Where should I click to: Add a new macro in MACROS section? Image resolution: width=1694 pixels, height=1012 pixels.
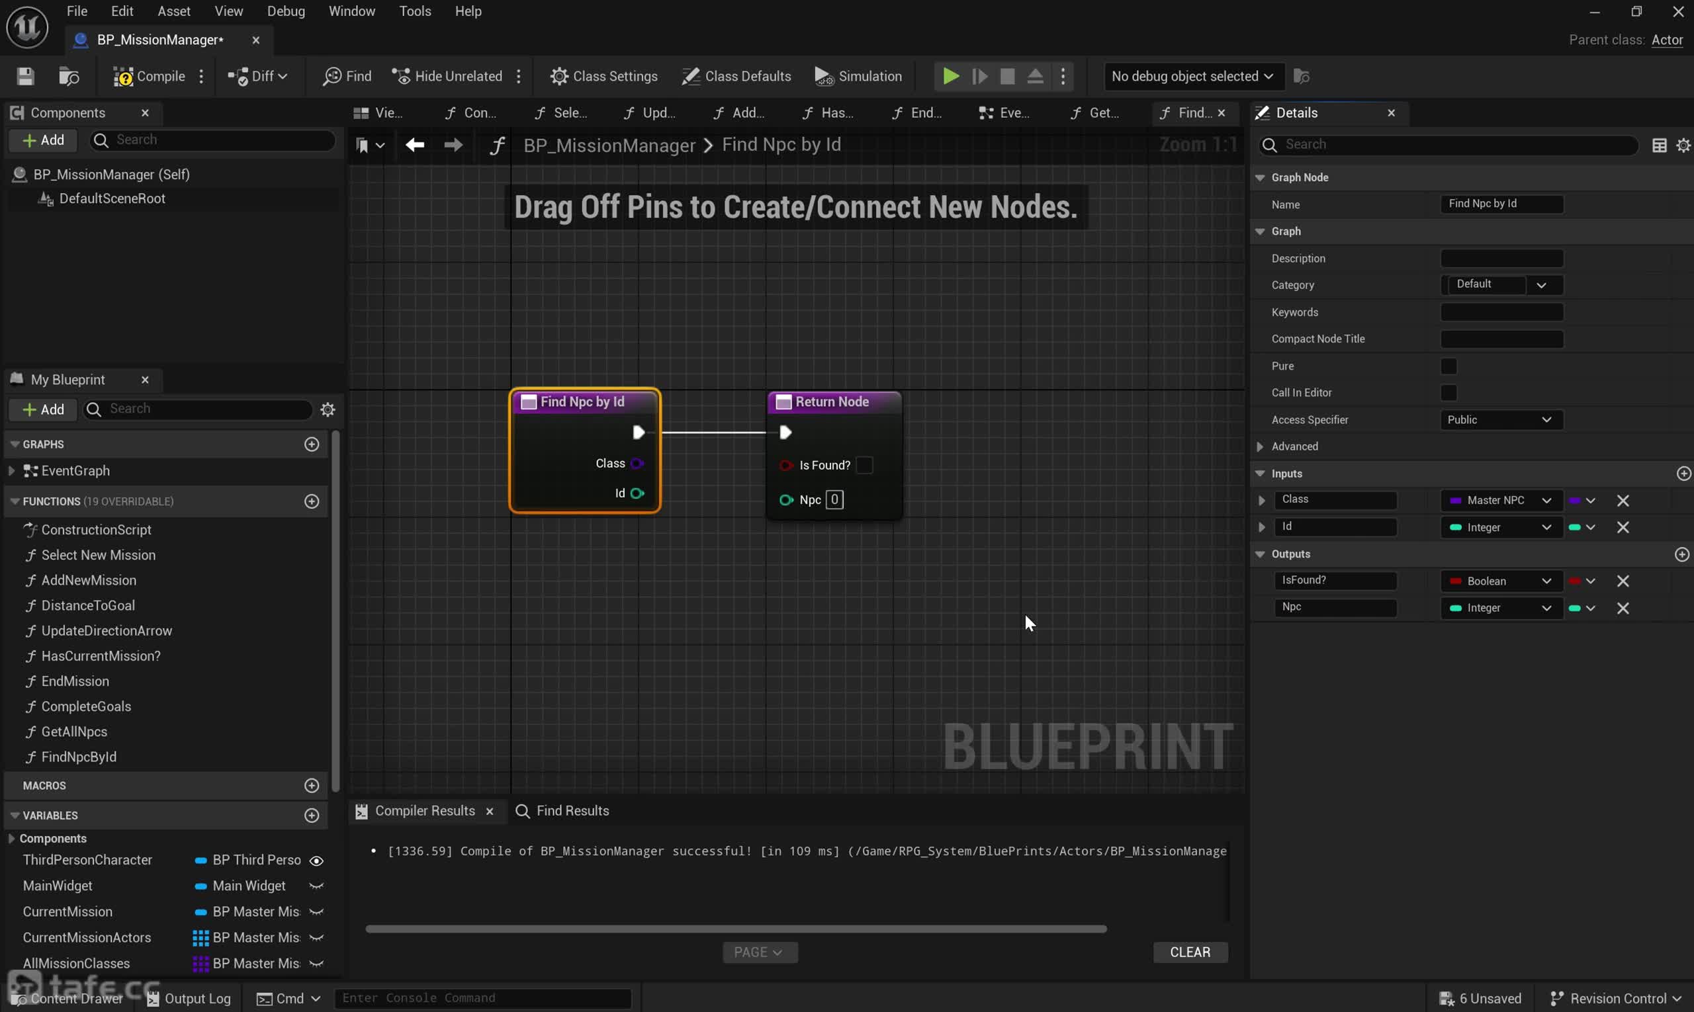pos(312,786)
